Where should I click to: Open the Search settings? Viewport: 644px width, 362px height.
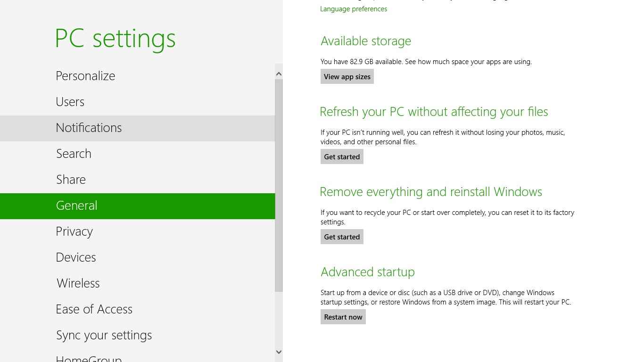coord(74,153)
